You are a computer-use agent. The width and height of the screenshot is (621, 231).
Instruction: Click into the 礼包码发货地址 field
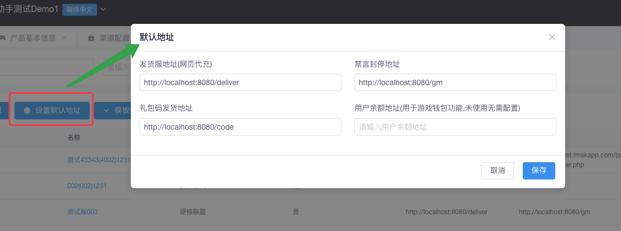tap(240, 127)
